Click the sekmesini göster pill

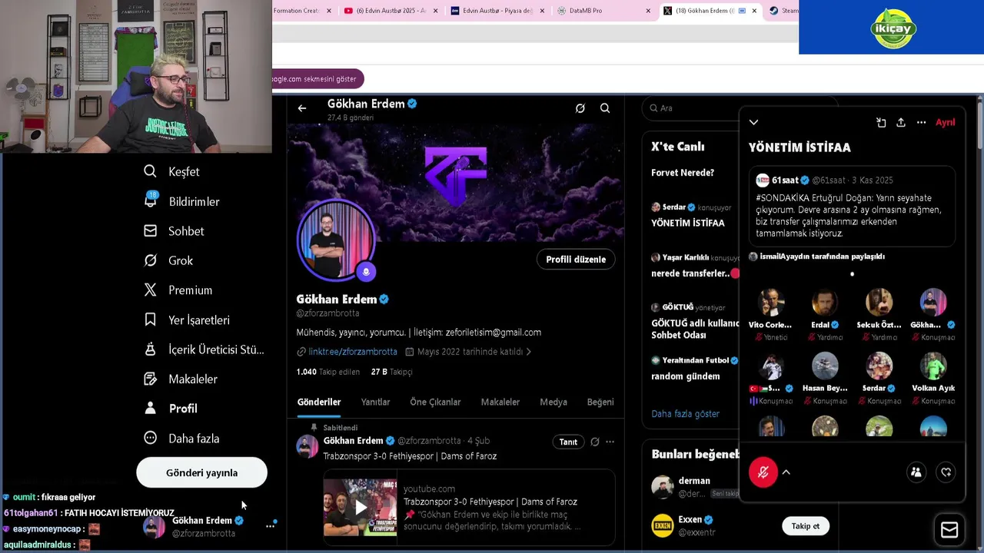pos(317,79)
